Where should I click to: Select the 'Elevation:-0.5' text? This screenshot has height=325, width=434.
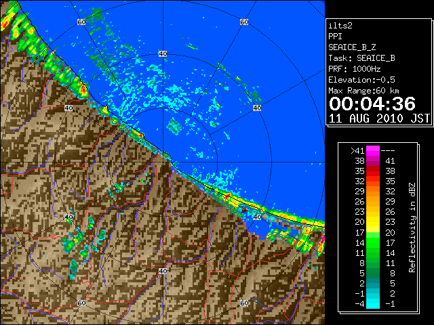[x=361, y=80]
